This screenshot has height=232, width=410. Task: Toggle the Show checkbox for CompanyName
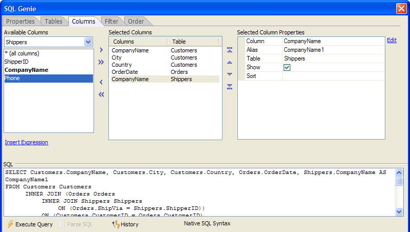287,67
